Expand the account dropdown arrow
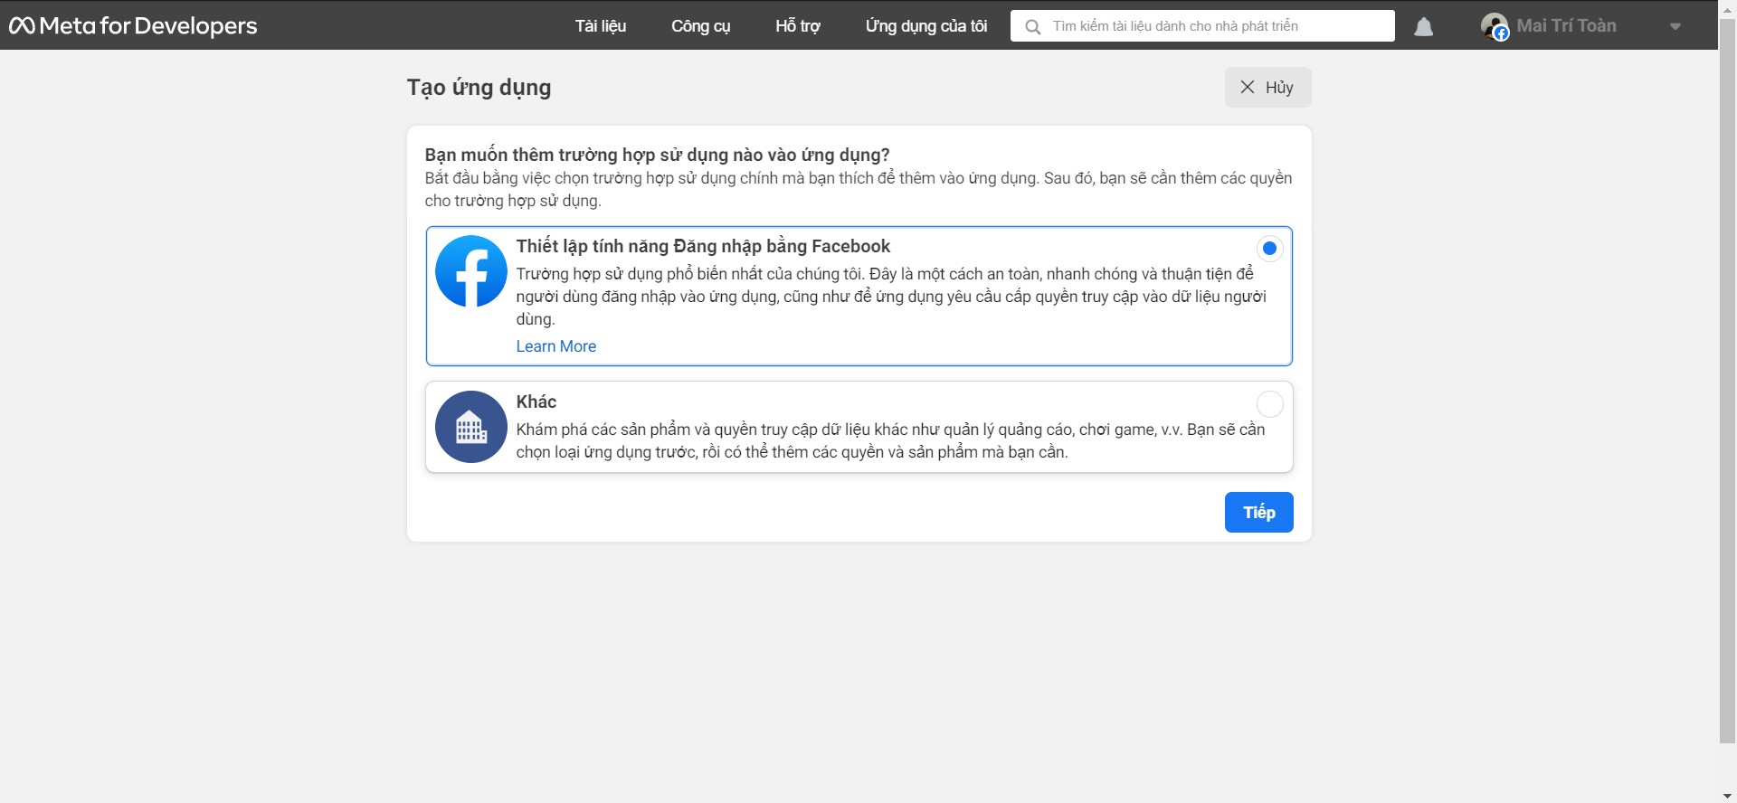Image resolution: width=1737 pixels, height=803 pixels. pos(1675,26)
